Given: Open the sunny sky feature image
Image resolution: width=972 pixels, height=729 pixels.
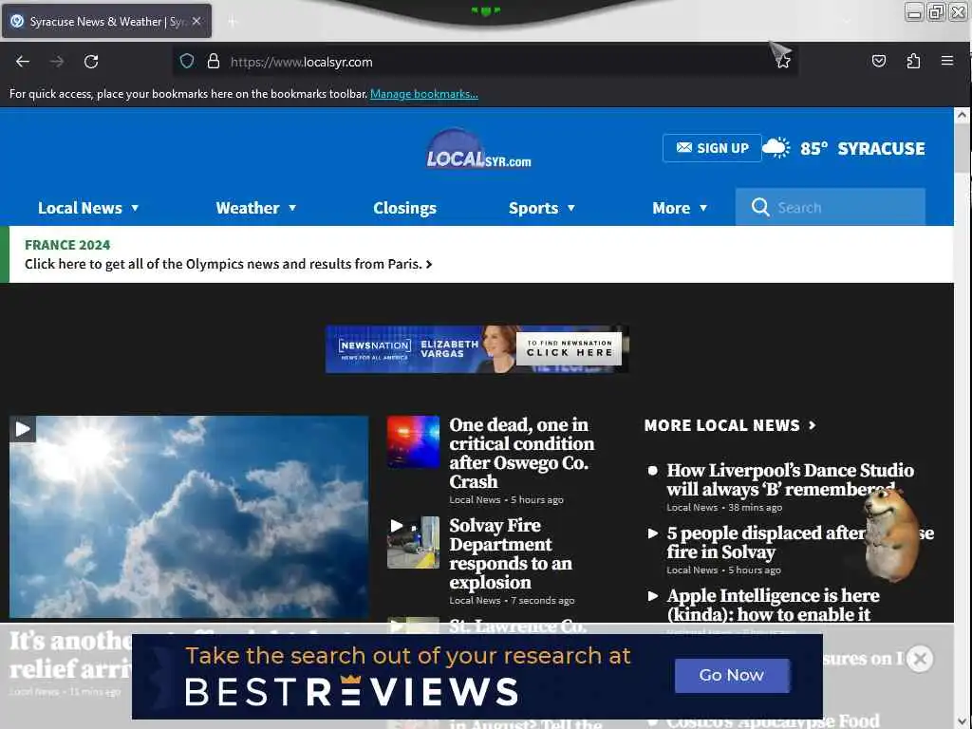Looking at the screenshot, I should click(189, 517).
